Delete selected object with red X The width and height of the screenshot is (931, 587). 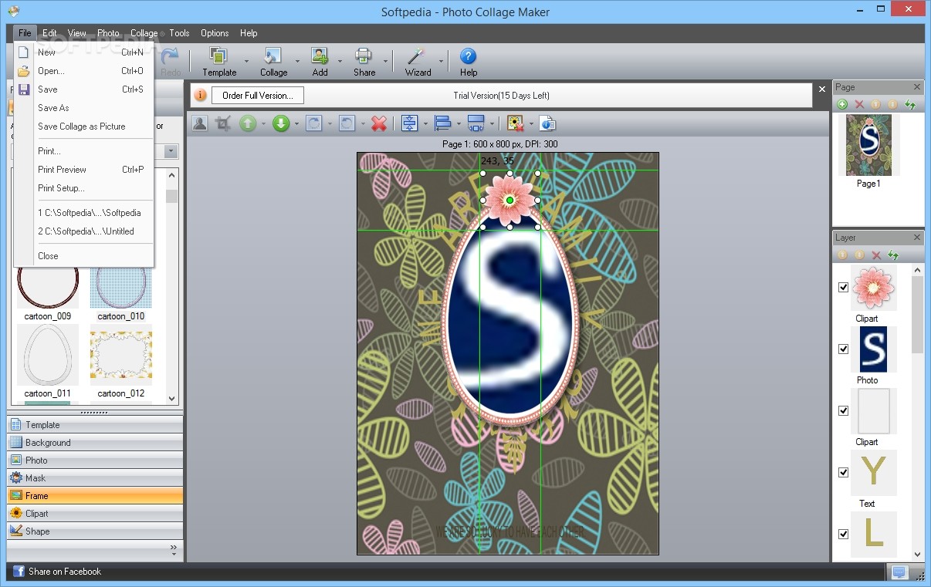click(x=378, y=123)
